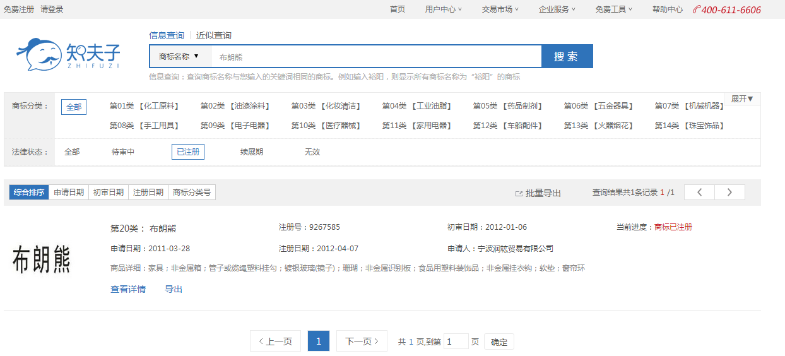Select 全部 in trademark category filter
The image size is (785, 356).
[x=74, y=107]
